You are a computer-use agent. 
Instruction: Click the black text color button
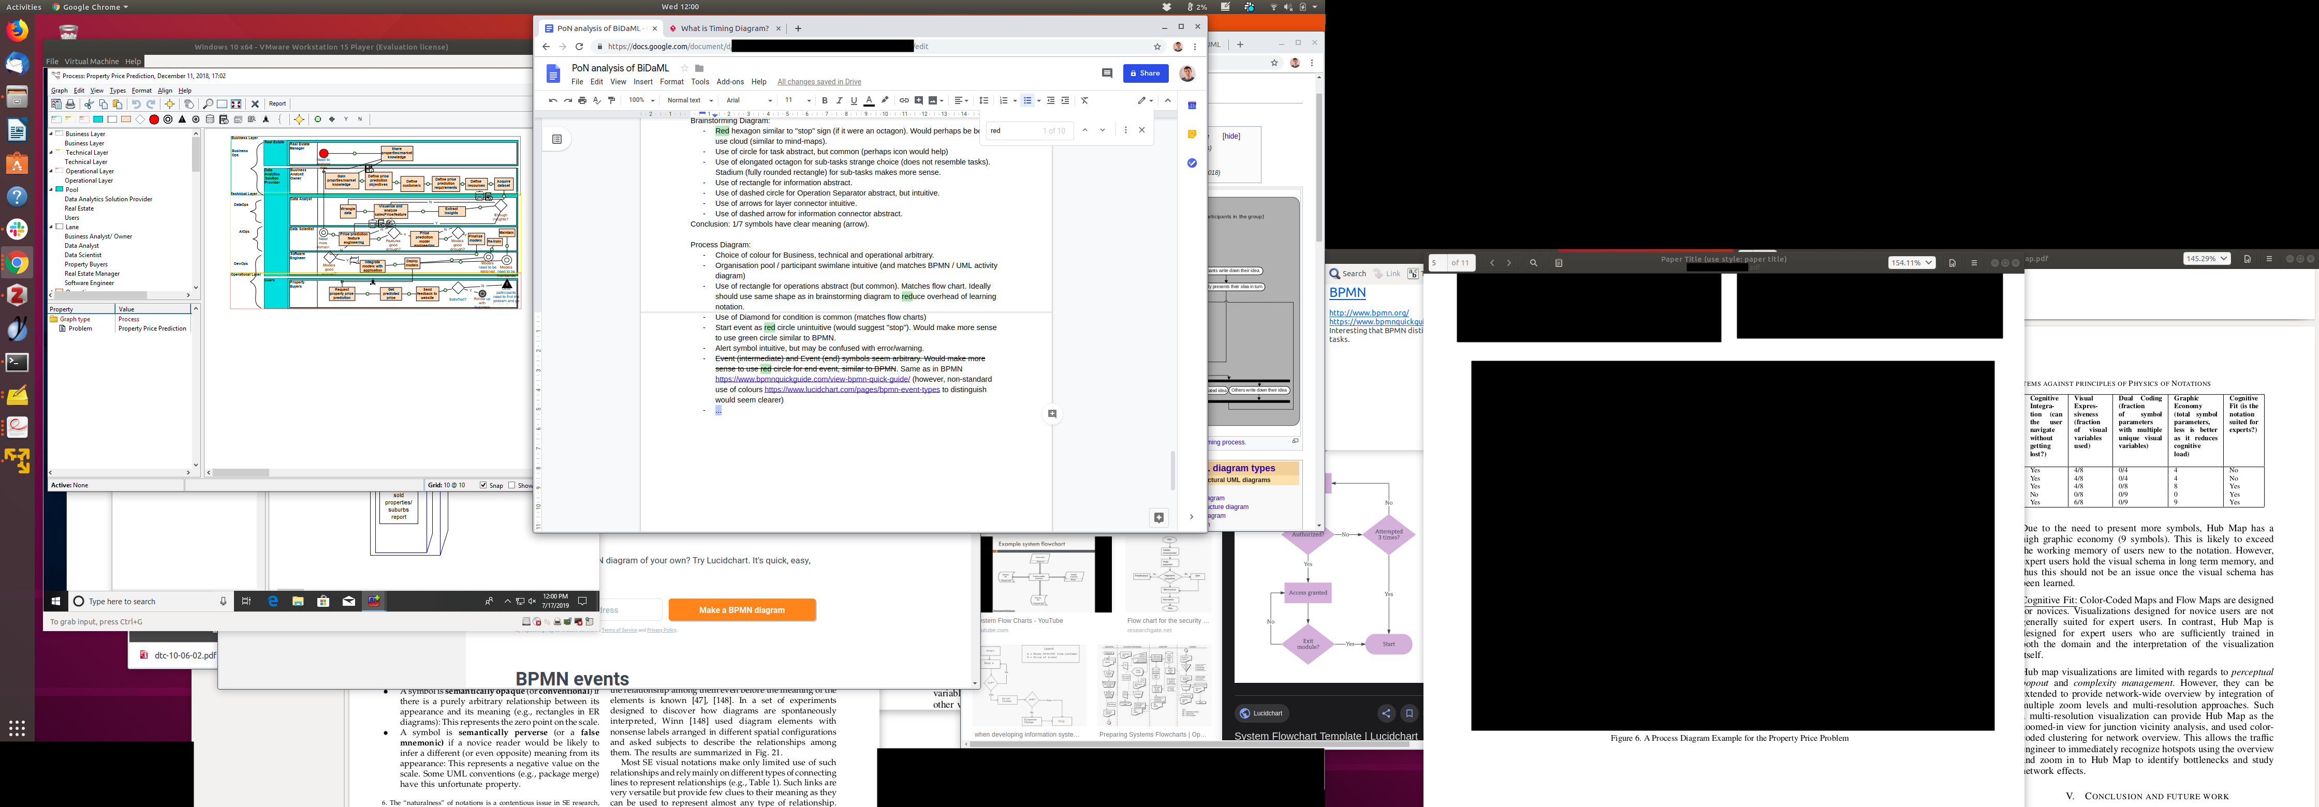coord(869,101)
